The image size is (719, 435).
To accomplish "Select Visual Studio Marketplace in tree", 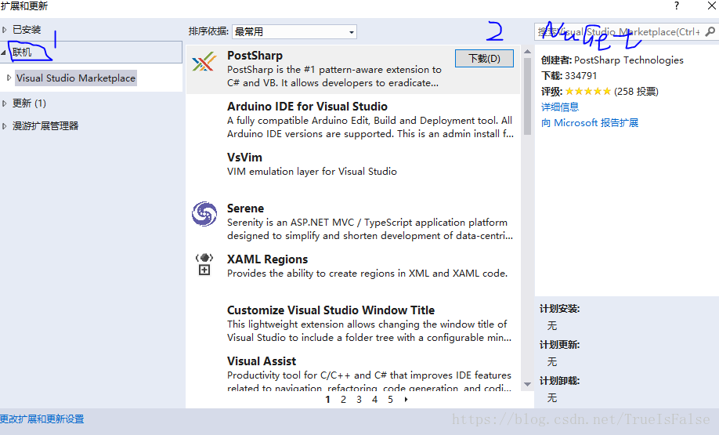I will tap(76, 78).
